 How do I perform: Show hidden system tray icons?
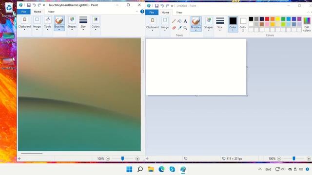click(260, 169)
